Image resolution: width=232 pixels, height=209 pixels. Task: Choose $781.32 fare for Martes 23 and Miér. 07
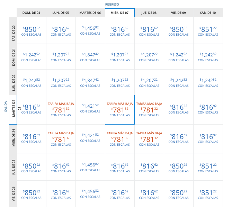coord(119,109)
